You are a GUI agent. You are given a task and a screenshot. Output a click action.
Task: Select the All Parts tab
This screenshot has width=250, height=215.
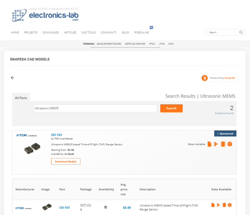pos(21,98)
